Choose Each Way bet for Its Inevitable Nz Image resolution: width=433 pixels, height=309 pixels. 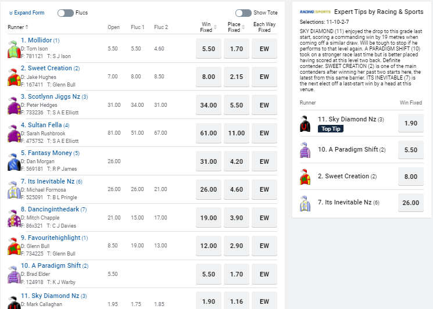[x=264, y=190]
